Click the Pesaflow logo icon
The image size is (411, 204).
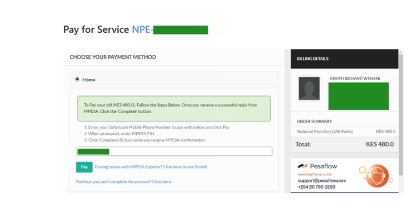click(303, 166)
